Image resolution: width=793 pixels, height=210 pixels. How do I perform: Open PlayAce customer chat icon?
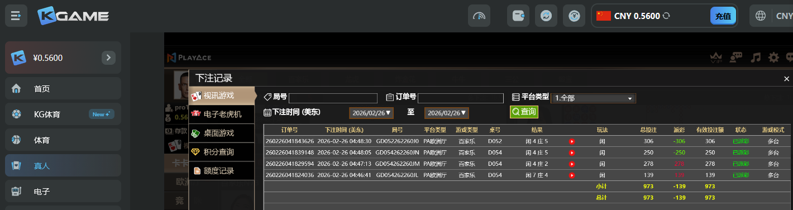tap(736, 57)
